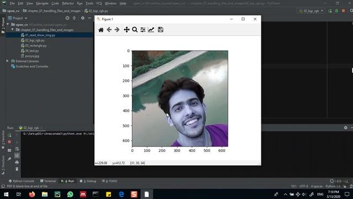Open the 02_bgr_rgb run configuration dropdown
Screen dimensions: 353x199
[311, 11]
